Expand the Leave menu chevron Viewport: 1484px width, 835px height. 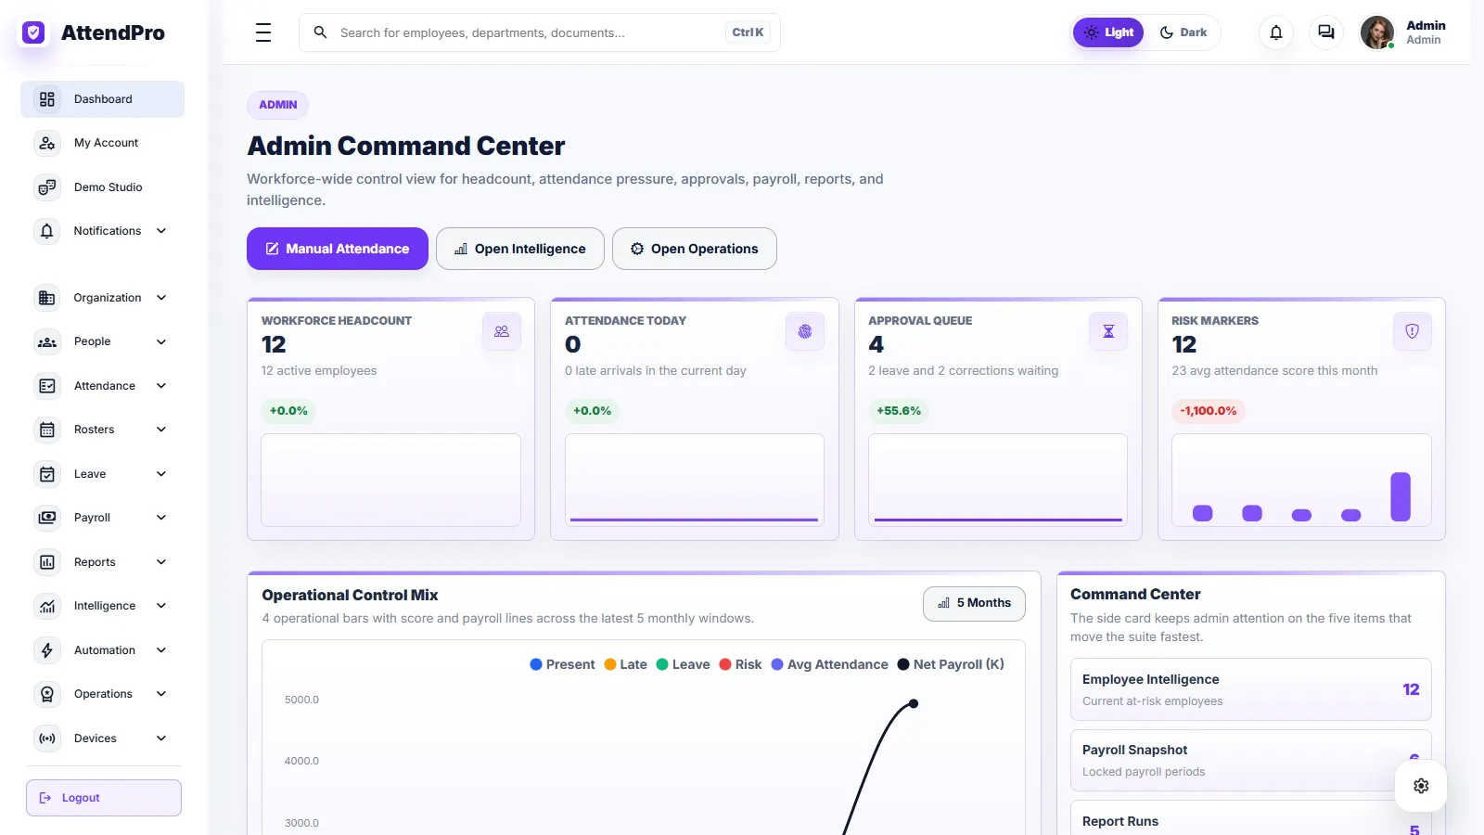coord(161,474)
